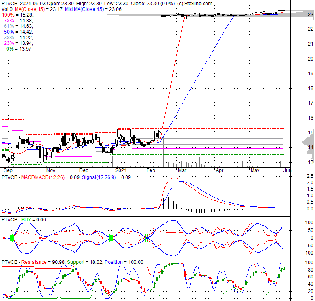Click the Apr label on time axis
315x301 pixels.
pos(220,170)
